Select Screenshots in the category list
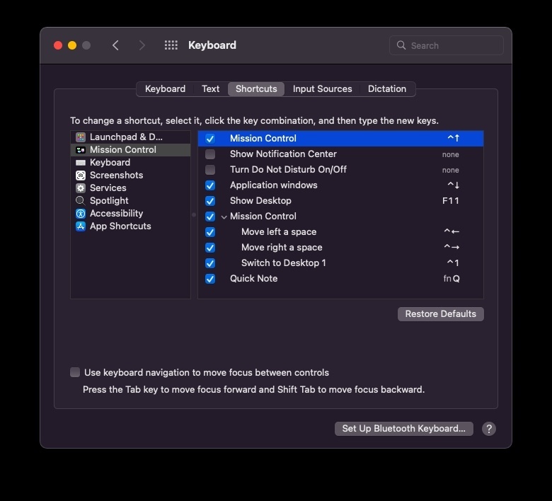The width and height of the screenshot is (552, 501). tap(131, 175)
